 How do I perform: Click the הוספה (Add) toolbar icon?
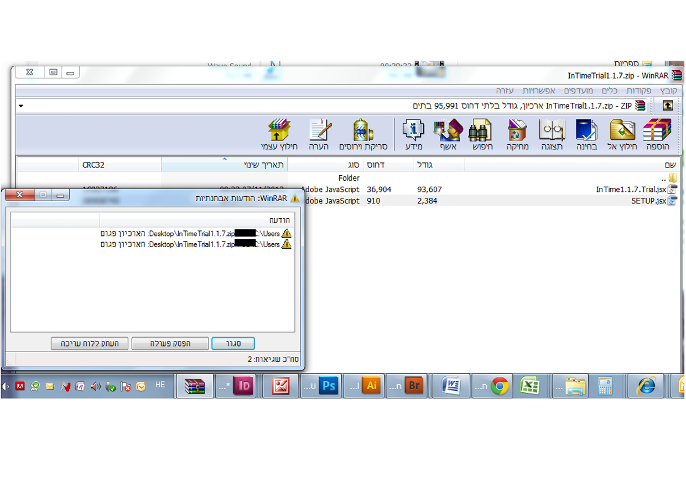tap(657, 134)
